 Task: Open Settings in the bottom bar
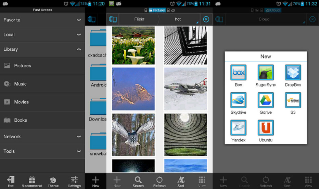(74, 182)
